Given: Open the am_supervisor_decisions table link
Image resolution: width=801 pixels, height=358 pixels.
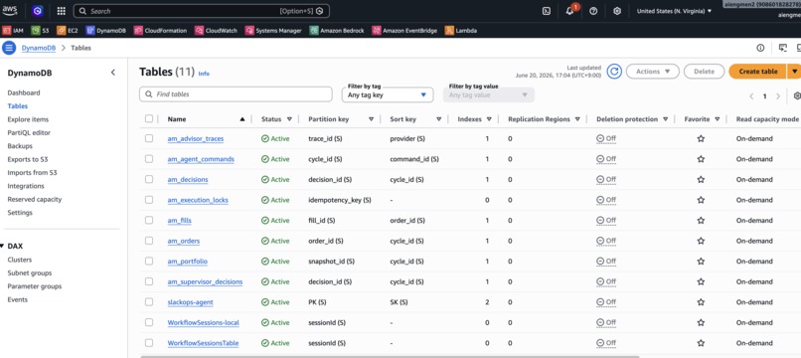Looking at the screenshot, I should [205, 281].
